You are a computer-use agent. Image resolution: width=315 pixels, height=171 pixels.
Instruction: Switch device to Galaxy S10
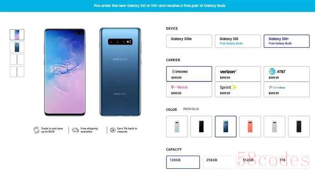coord(238,41)
